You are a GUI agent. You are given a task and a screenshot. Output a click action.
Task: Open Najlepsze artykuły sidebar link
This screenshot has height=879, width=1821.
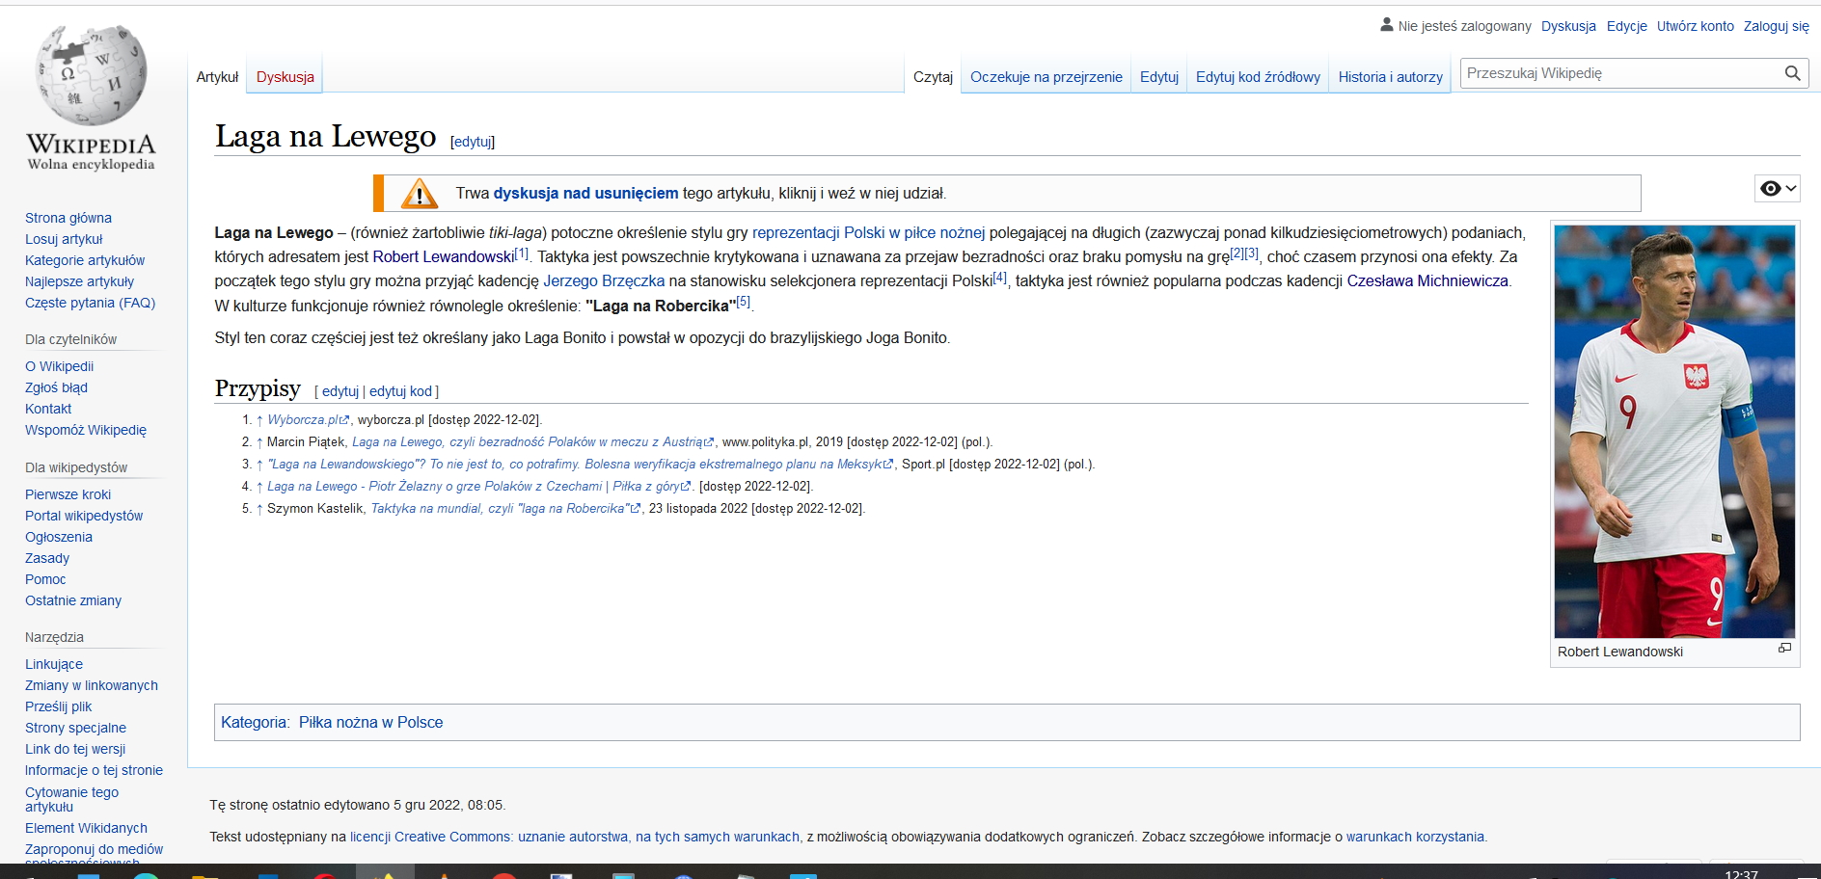point(79,281)
